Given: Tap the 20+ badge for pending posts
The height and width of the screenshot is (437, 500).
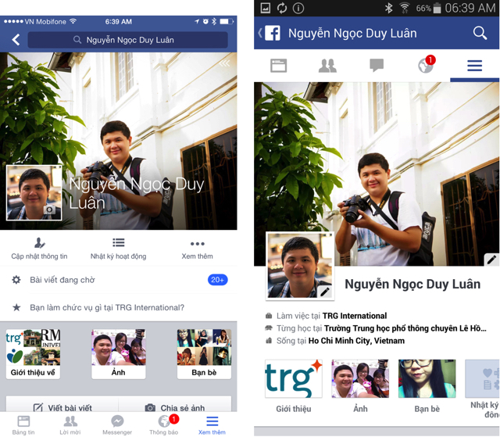Looking at the screenshot, I should tap(217, 280).
